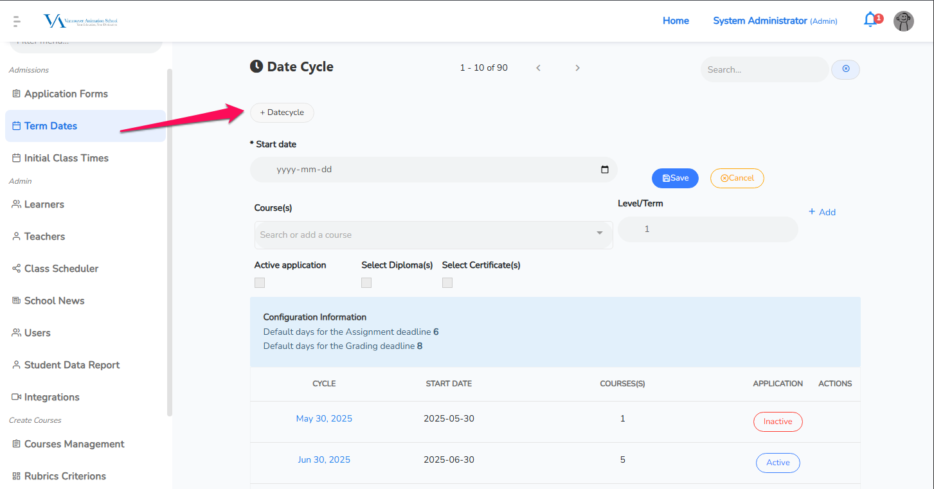Go to the previous page arrow
Screen dimensions: 934x489
pyautogui.click(x=539, y=67)
